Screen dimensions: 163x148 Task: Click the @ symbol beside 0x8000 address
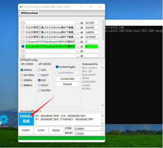82,33
